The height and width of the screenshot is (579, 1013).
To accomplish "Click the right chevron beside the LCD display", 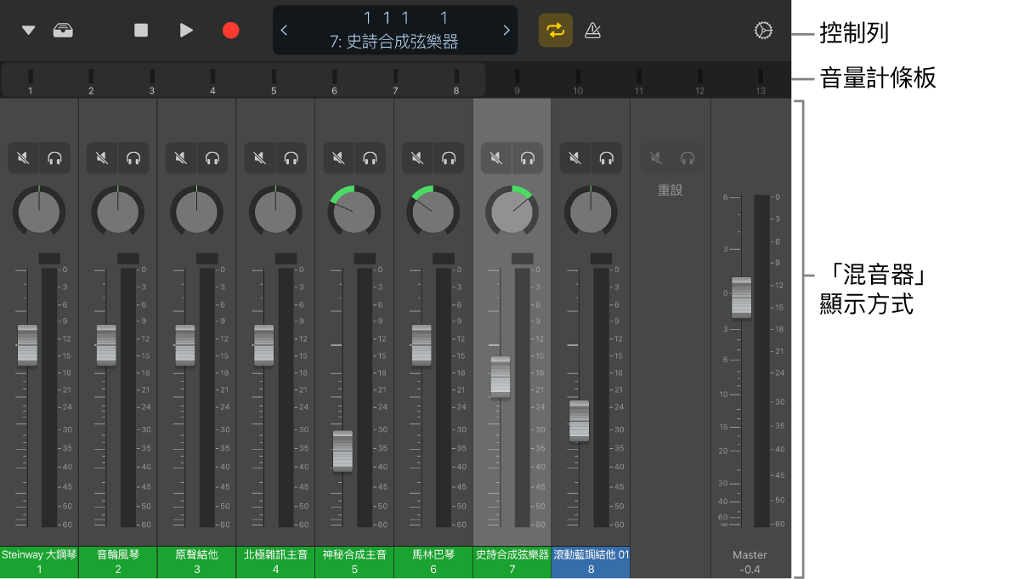I will (506, 30).
